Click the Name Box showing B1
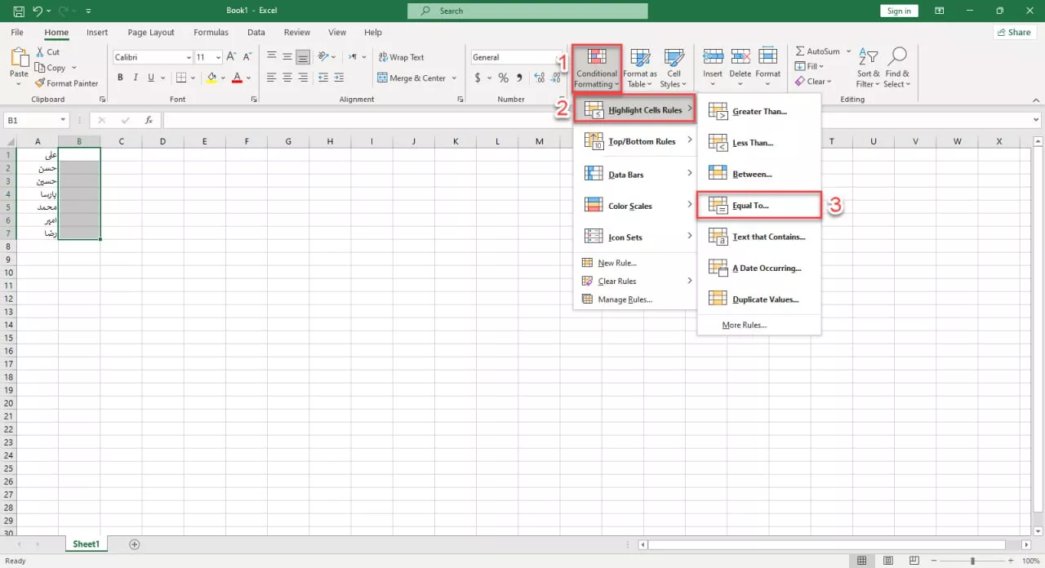 pos(36,120)
